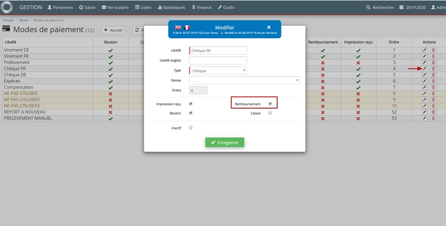The height and width of the screenshot is (226, 446).
Task: Open the Statistiques menu
Action: point(171,7)
